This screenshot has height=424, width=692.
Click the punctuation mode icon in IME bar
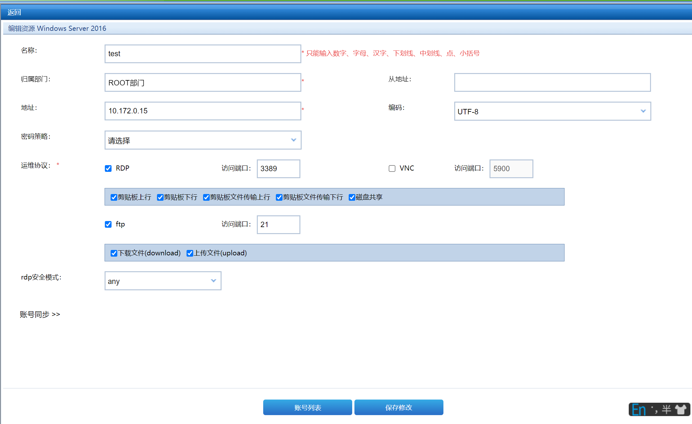pos(654,409)
